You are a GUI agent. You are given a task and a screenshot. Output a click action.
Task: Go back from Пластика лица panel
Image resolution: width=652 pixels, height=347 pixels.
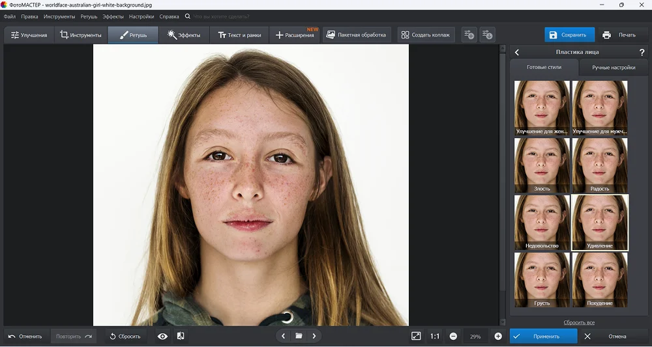point(517,52)
